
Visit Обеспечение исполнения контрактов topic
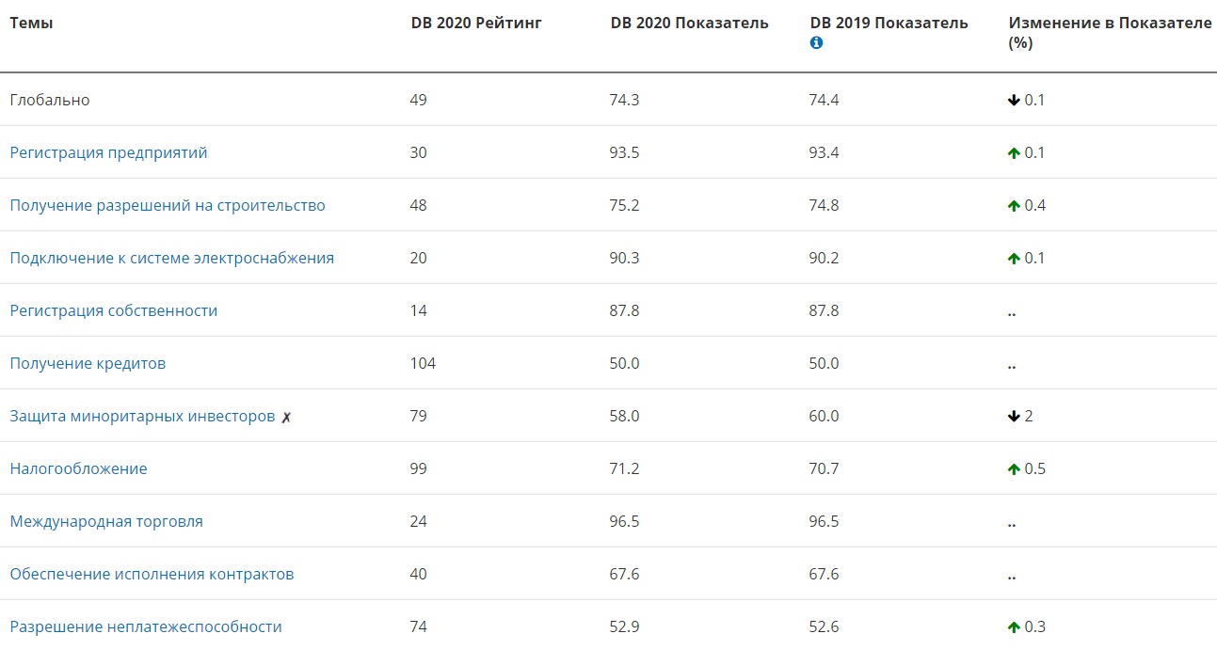152,574
